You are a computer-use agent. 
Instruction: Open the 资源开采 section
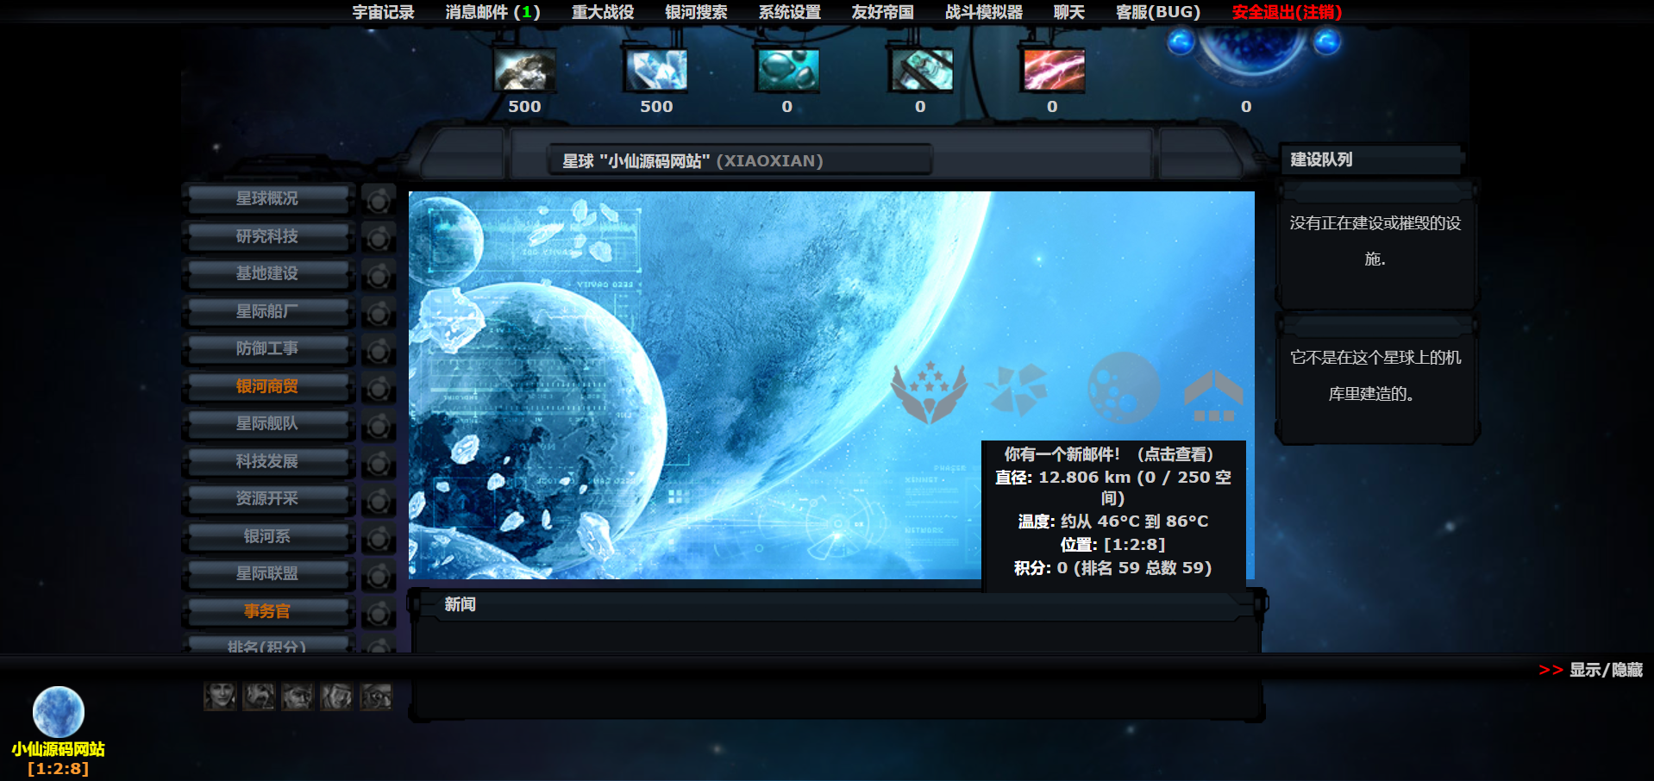(x=267, y=498)
